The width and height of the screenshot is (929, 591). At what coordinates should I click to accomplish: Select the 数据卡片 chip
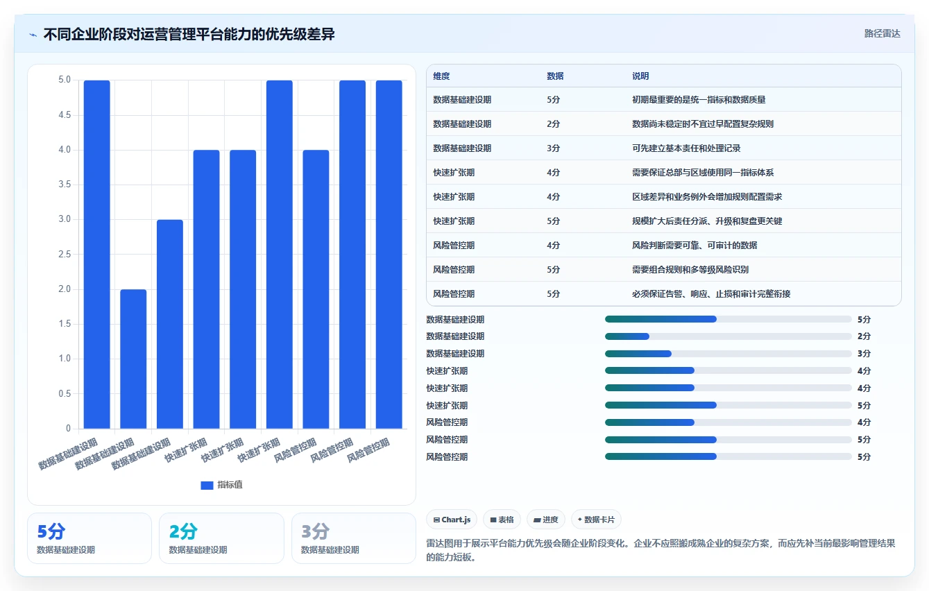click(x=596, y=520)
